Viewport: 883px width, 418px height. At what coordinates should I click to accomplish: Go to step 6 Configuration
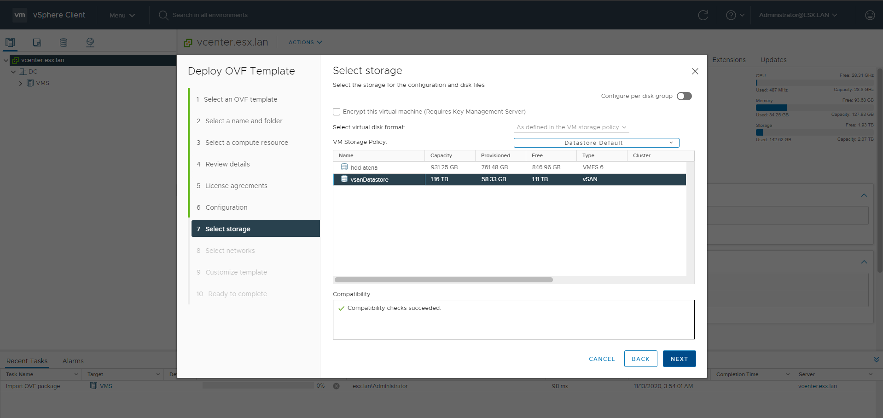click(226, 207)
